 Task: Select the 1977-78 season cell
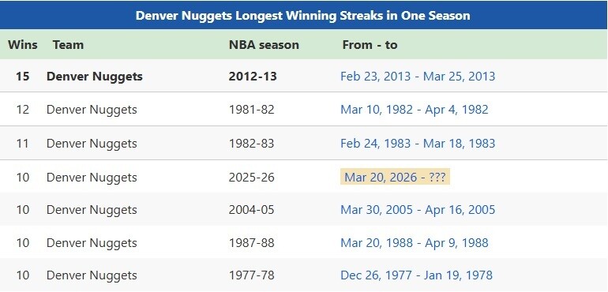tap(251, 275)
